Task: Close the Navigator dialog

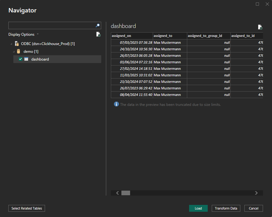Action: coord(267,4)
